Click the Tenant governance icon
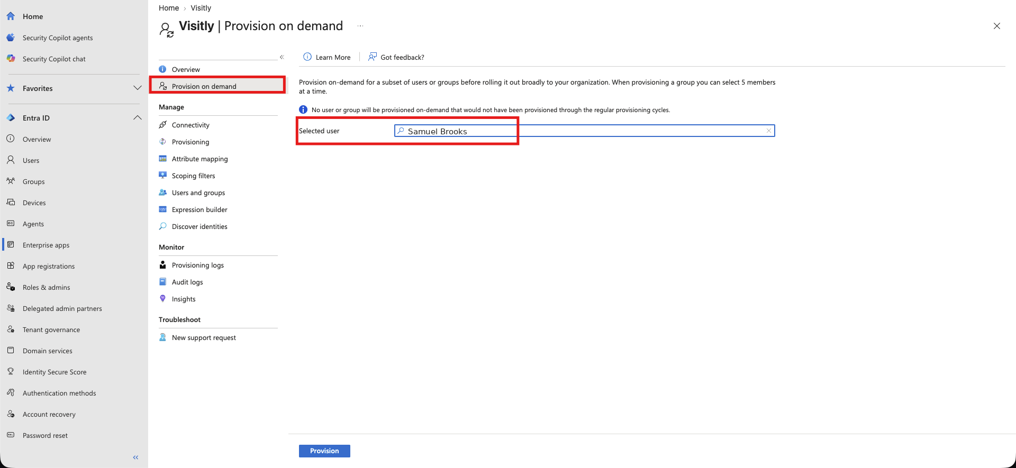 click(x=11, y=329)
